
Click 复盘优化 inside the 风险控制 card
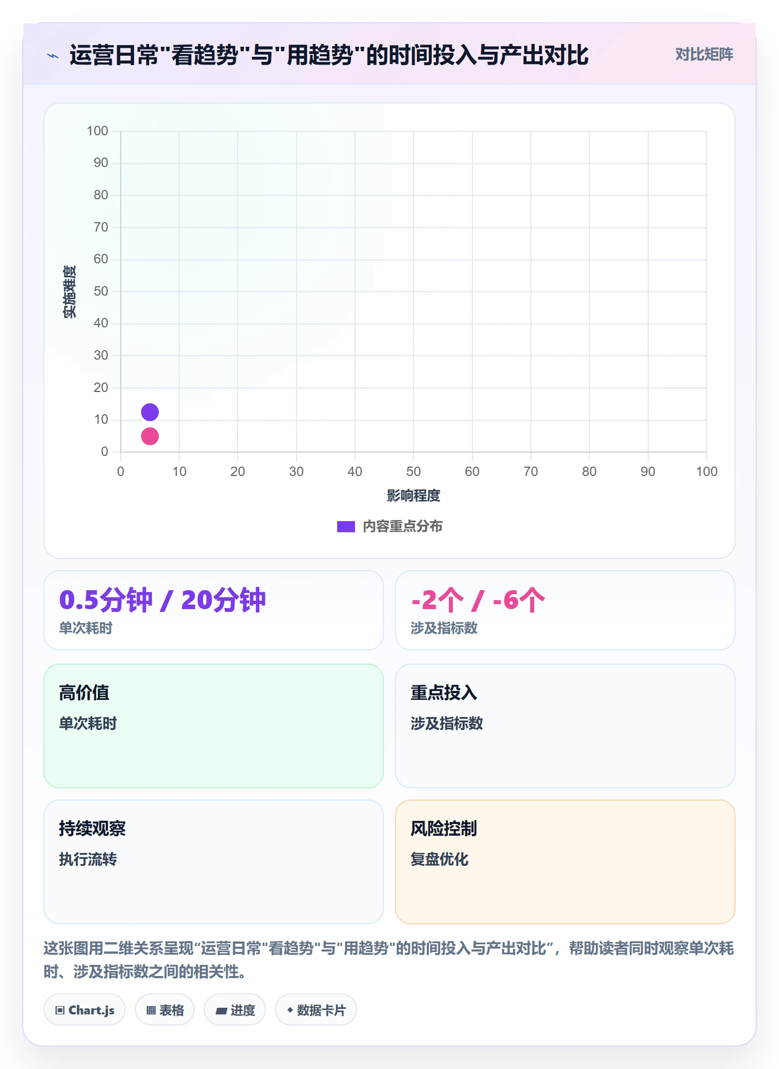[x=440, y=859]
